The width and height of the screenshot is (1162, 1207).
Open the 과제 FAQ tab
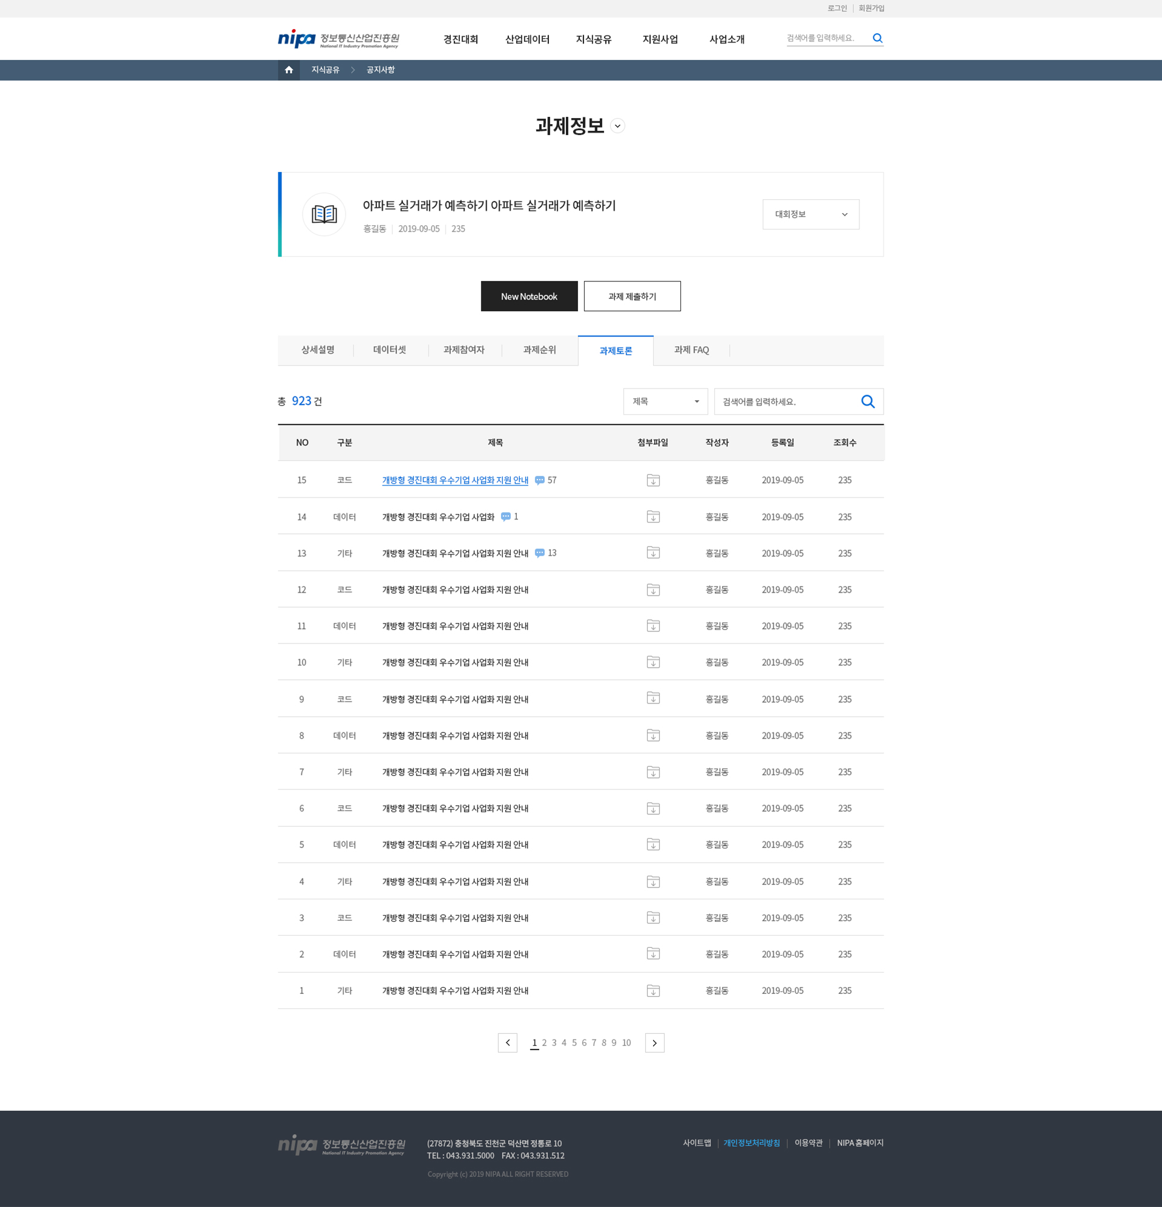pyautogui.click(x=691, y=350)
